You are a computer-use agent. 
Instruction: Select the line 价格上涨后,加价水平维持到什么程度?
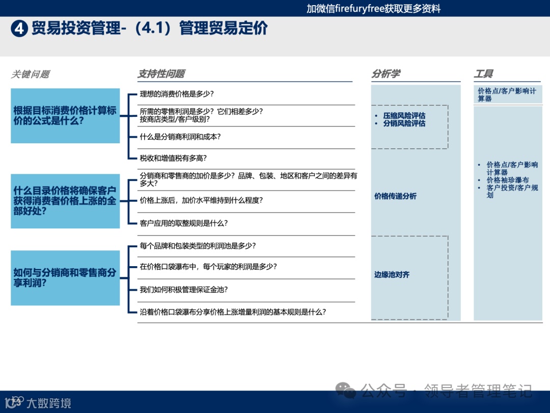tap(201, 200)
